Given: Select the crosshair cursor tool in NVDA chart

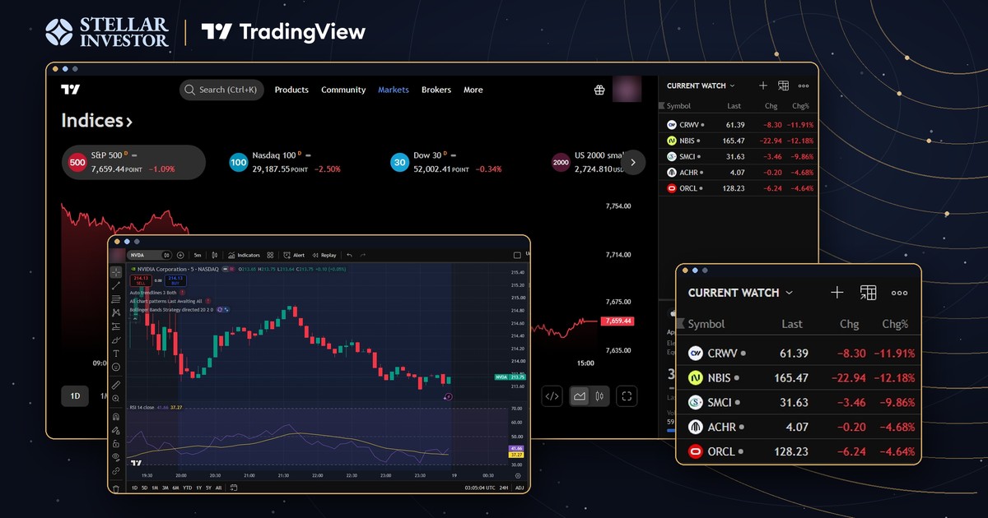Looking at the screenshot, I should click(116, 272).
